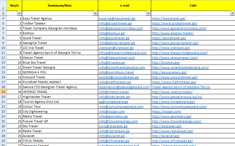
Task: Select the GEORGIA 4 YOU cell
Action: [x=60, y=72]
